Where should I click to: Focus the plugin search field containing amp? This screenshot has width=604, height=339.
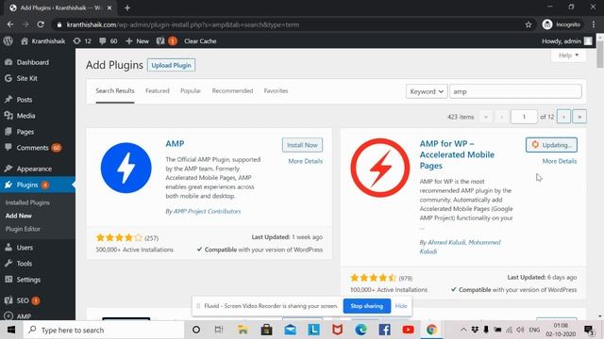click(x=515, y=91)
